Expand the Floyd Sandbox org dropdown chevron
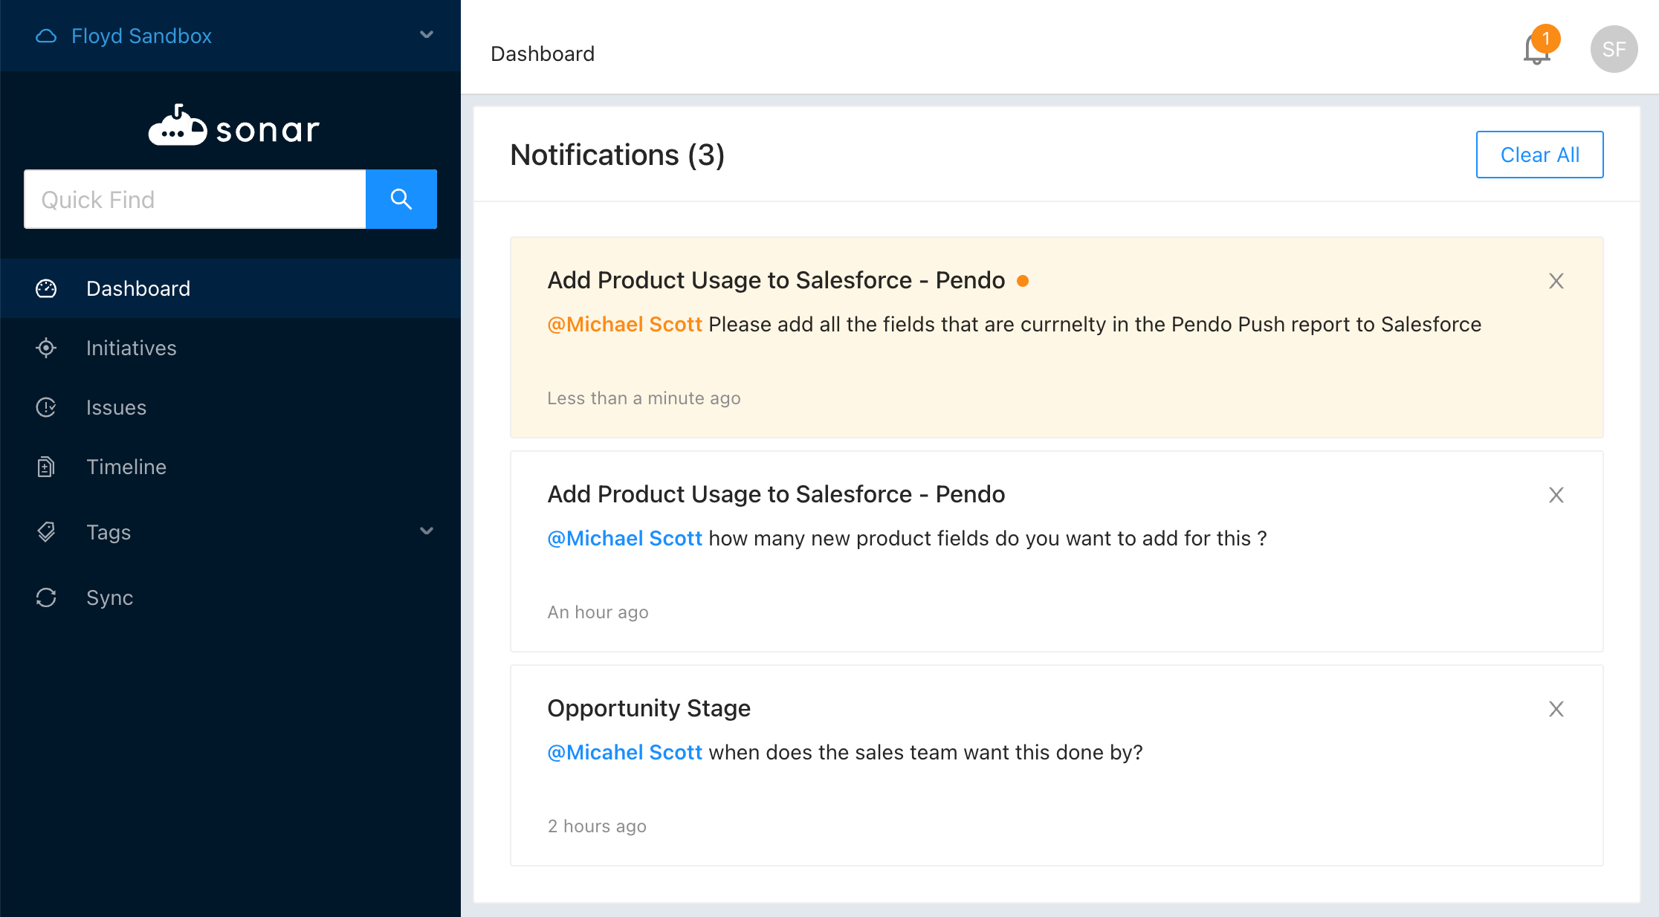This screenshot has width=1659, height=917. [x=427, y=35]
